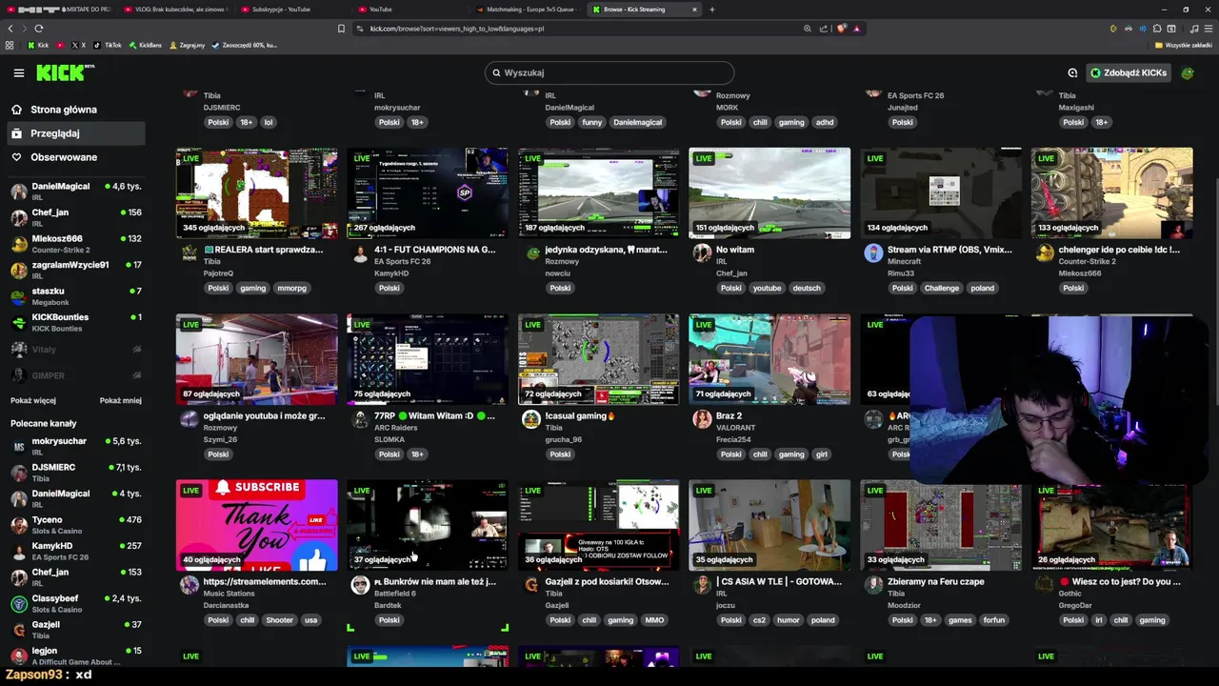This screenshot has width=1219, height=686.
Task: Click the Gothic category under Wiesz co to jest
Action: (1069, 594)
